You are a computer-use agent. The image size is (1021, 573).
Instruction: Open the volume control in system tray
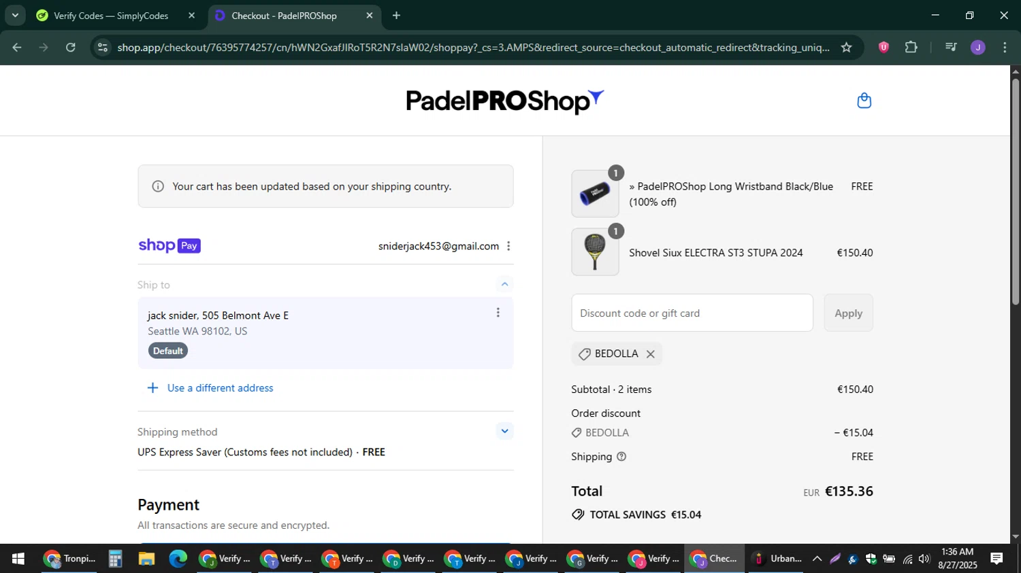click(924, 559)
